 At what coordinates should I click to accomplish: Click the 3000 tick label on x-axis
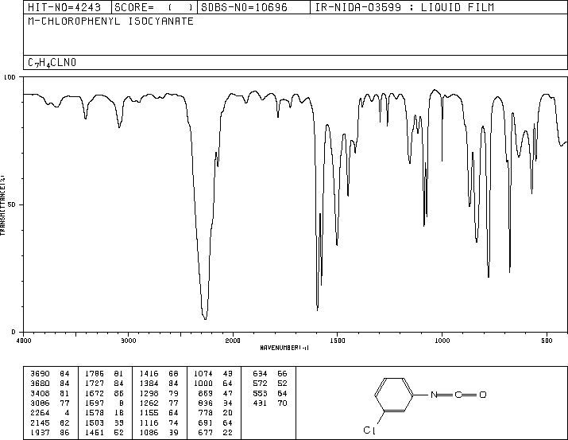click(x=128, y=341)
